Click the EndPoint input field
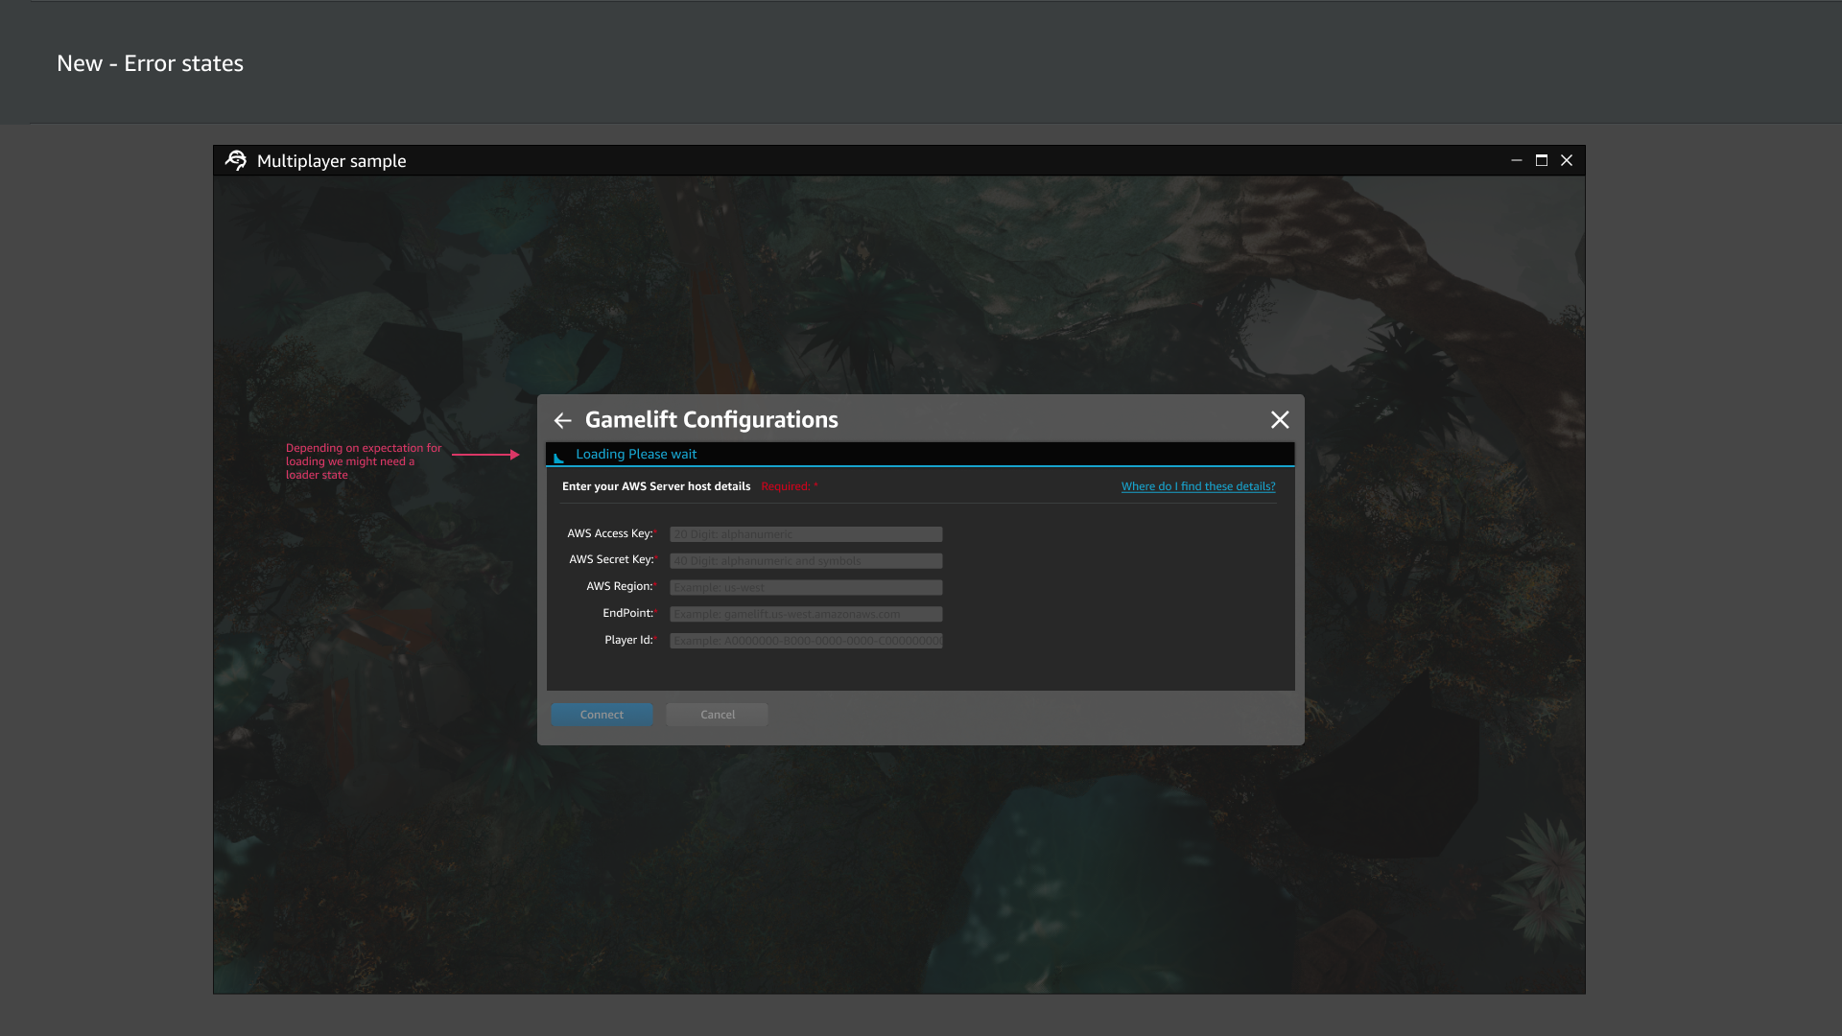 [806, 614]
